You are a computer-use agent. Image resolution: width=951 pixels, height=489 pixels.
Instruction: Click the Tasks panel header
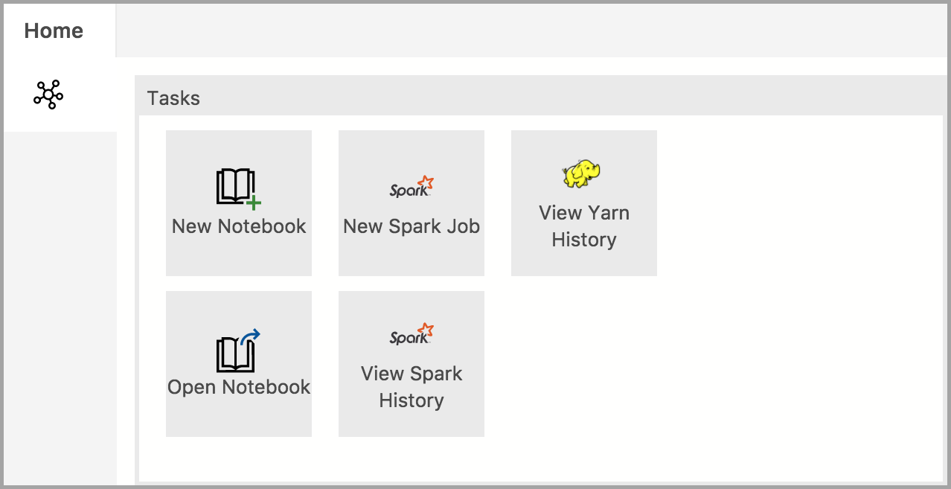click(x=540, y=98)
